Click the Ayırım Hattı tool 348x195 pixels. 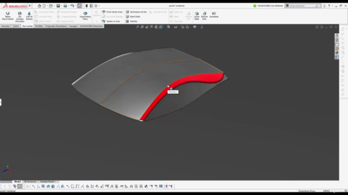point(197,16)
